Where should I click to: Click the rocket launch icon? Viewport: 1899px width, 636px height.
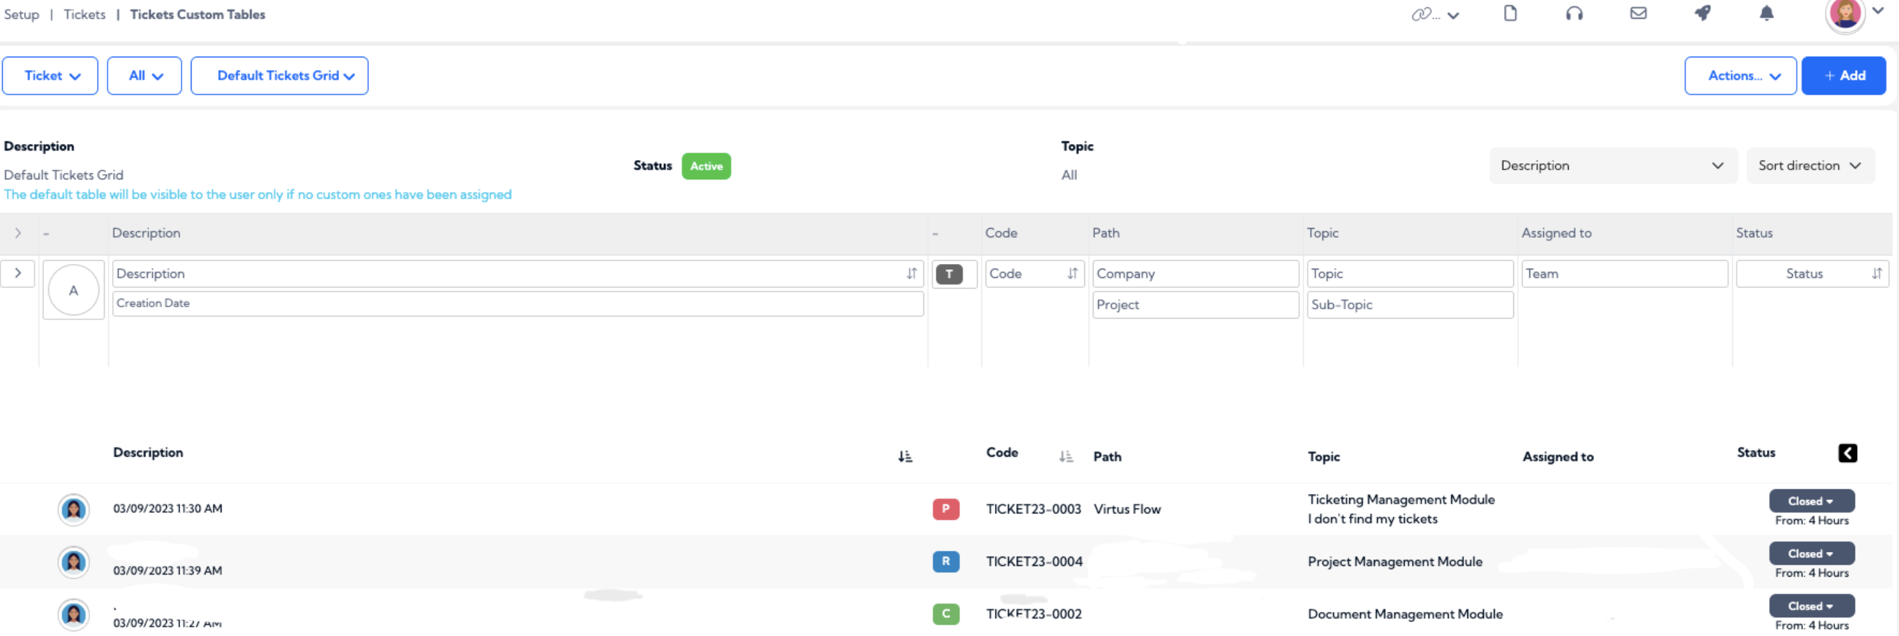[x=1702, y=13]
